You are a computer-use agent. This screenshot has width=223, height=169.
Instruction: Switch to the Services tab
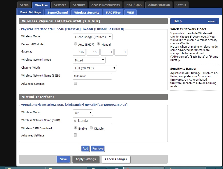pyautogui.click(x=60, y=5)
